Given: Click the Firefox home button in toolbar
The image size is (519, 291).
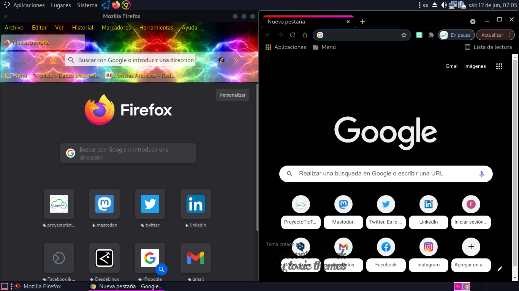Looking at the screenshot, I should coord(53,60).
